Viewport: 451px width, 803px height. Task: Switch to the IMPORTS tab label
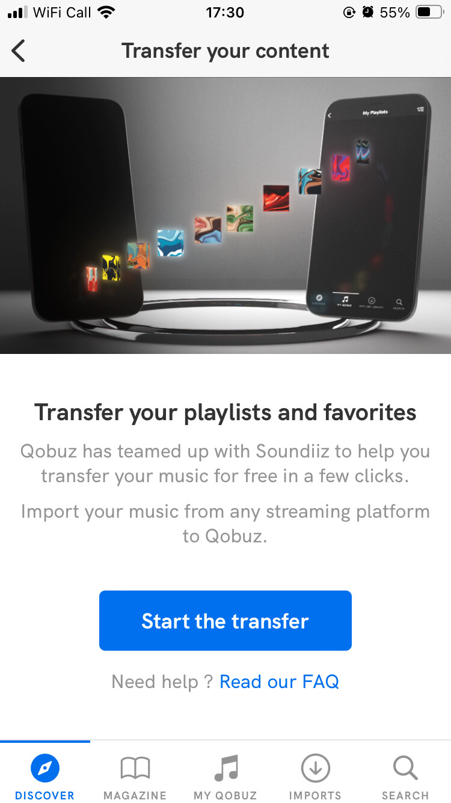pyautogui.click(x=315, y=795)
